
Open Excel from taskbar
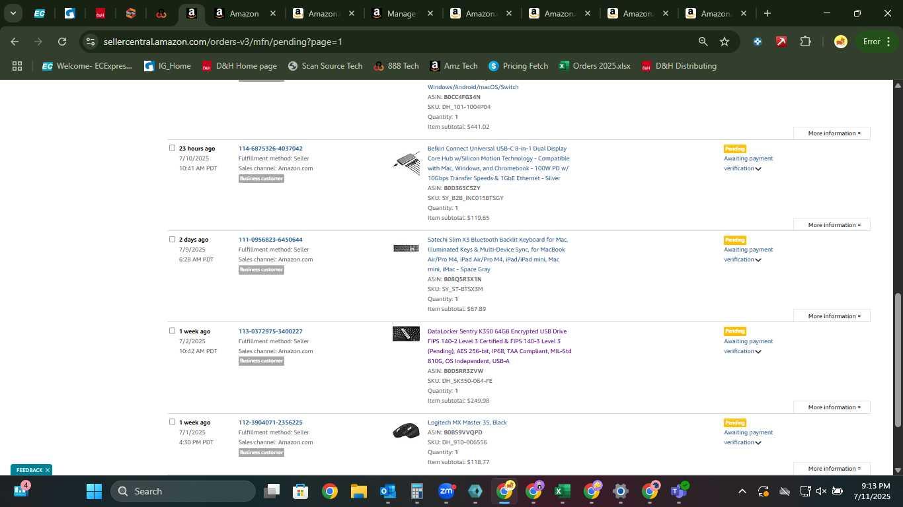(x=562, y=491)
